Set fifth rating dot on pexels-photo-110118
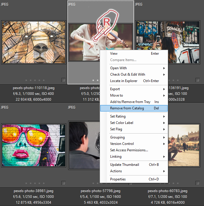 [x=44, y=80]
